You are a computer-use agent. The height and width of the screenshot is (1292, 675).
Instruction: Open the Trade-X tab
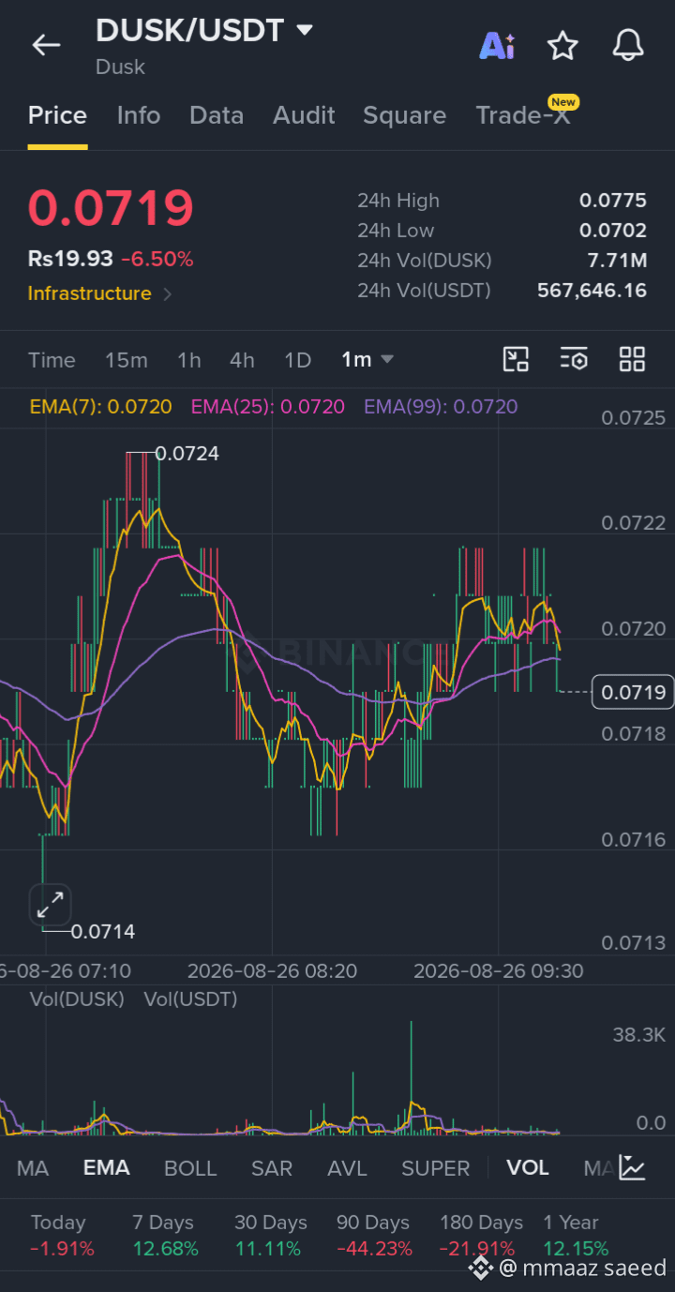tap(523, 115)
